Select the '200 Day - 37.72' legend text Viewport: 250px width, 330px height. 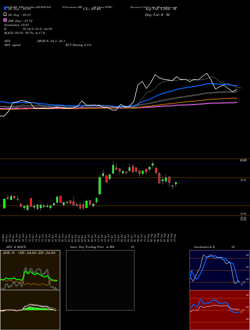coord(20,21)
